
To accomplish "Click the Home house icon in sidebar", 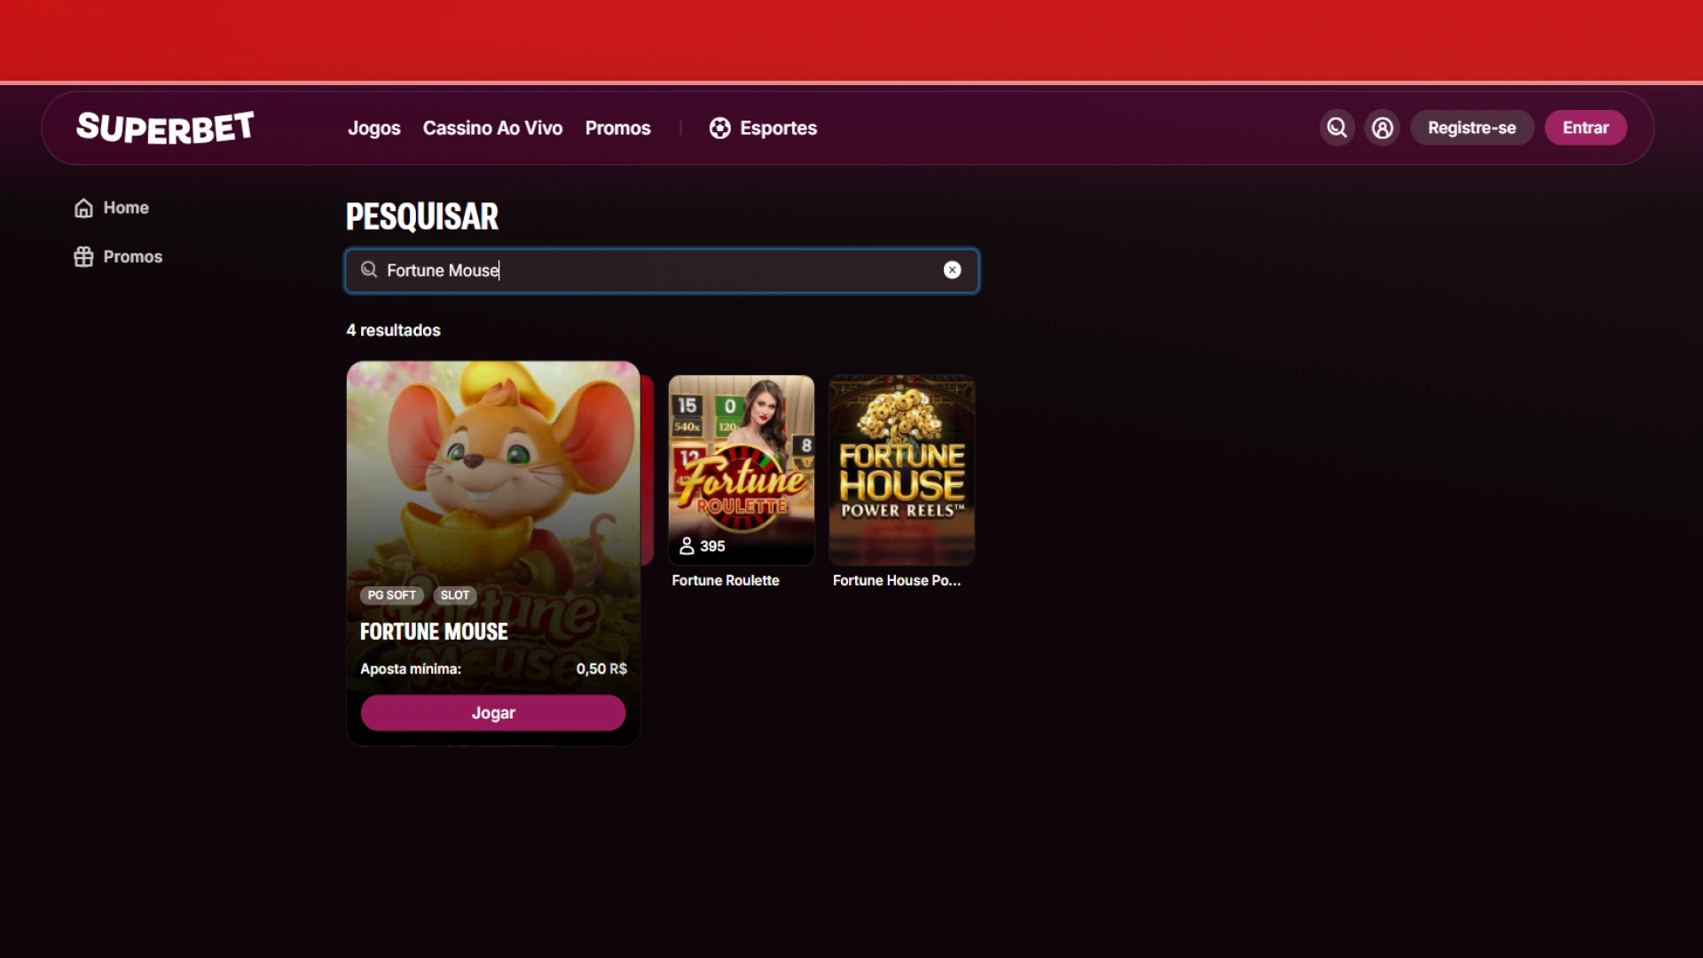I will (83, 208).
